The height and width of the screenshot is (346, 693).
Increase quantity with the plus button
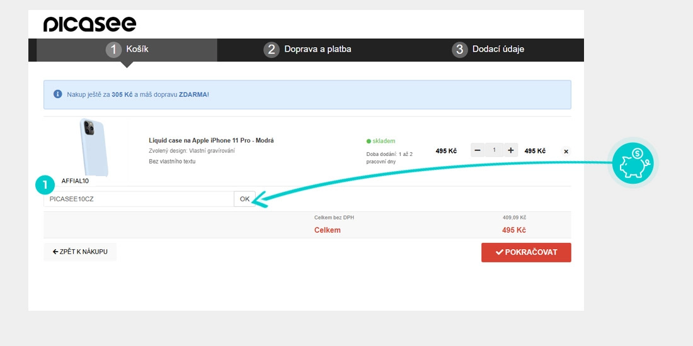510,150
